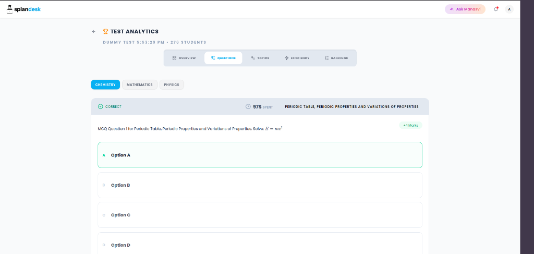Click the Test Analytics heading
534x254 pixels.
click(x=135, y=32)
